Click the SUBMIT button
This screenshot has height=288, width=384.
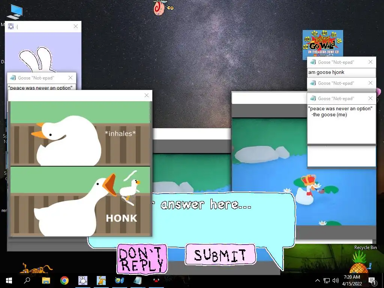[x=220, y=255]
